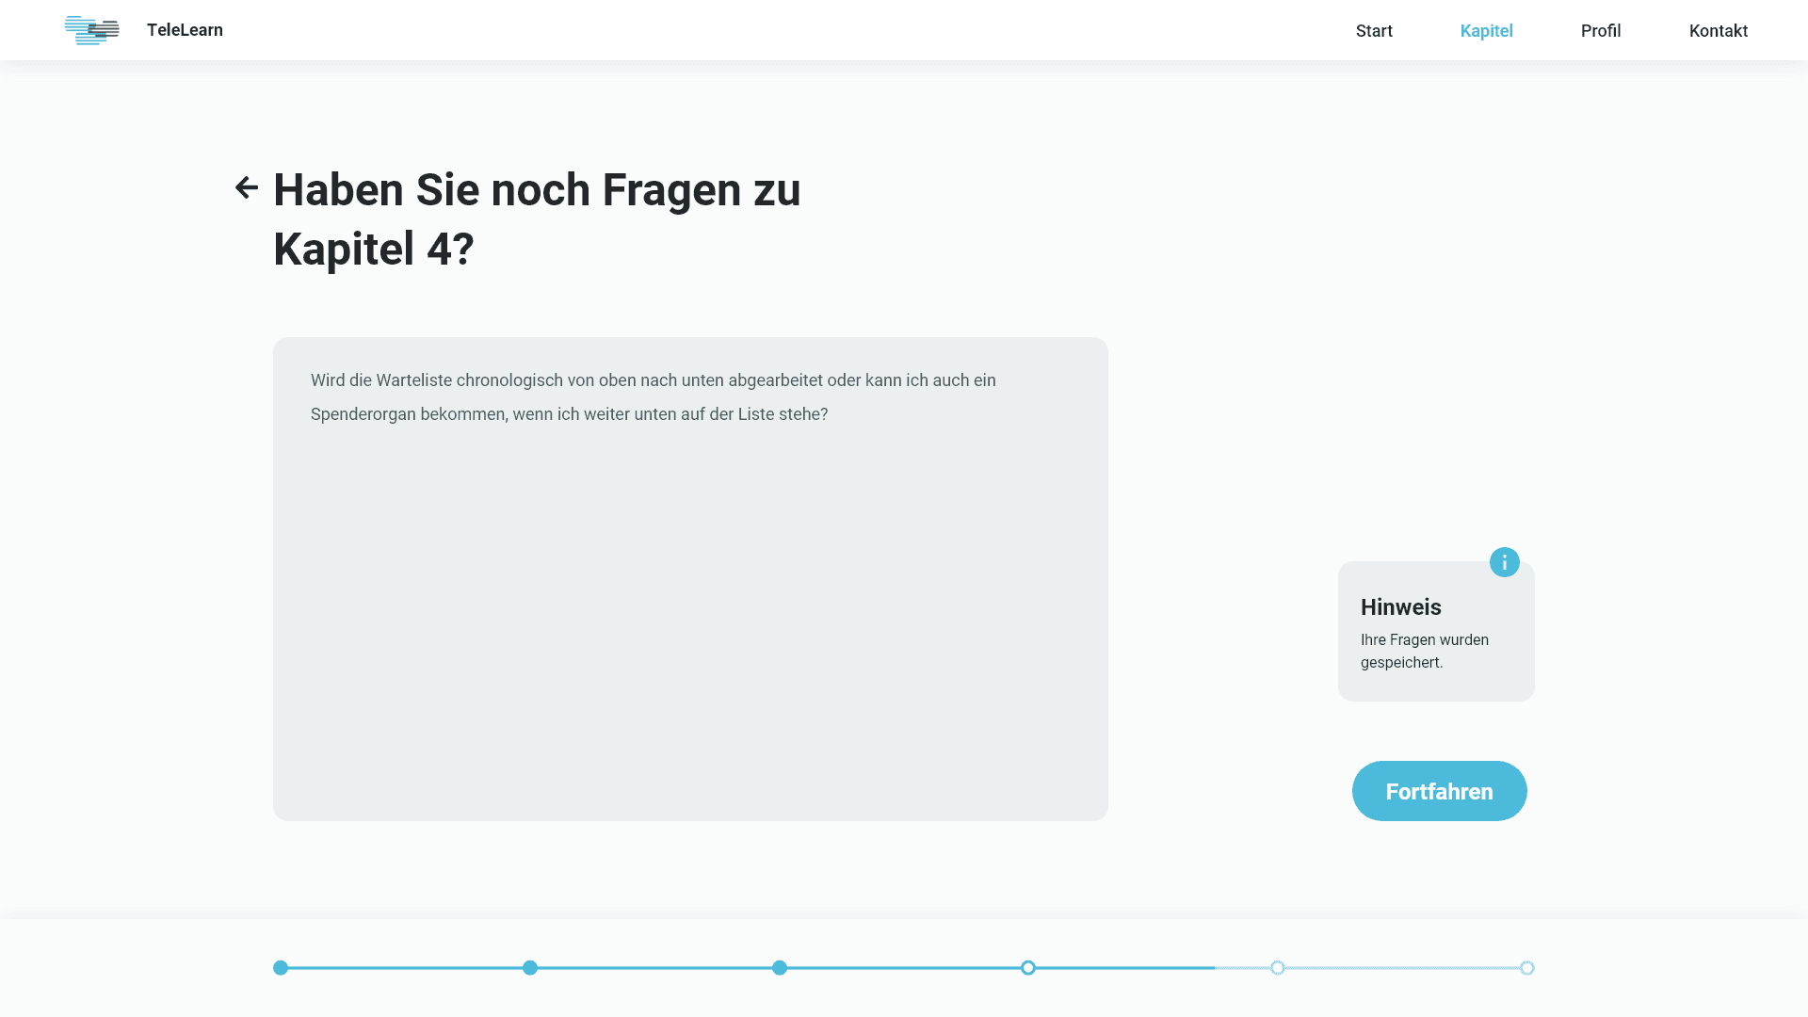Jump to the last progress step circle
This screenshot has height=1017, width=1808.
(1527, 968)
